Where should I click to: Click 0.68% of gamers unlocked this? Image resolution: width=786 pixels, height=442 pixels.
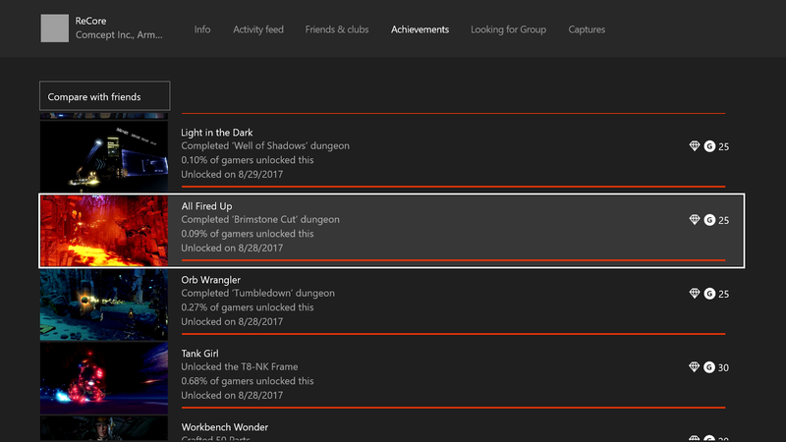click(248, 381)
